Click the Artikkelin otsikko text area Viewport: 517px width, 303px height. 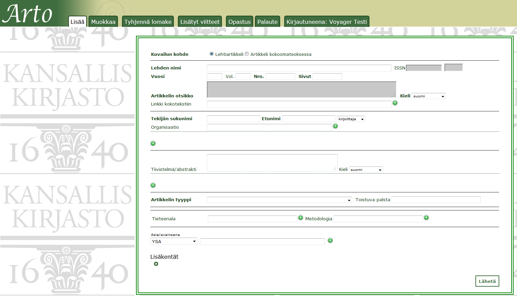pyautogui.click(x=302, y=90)
